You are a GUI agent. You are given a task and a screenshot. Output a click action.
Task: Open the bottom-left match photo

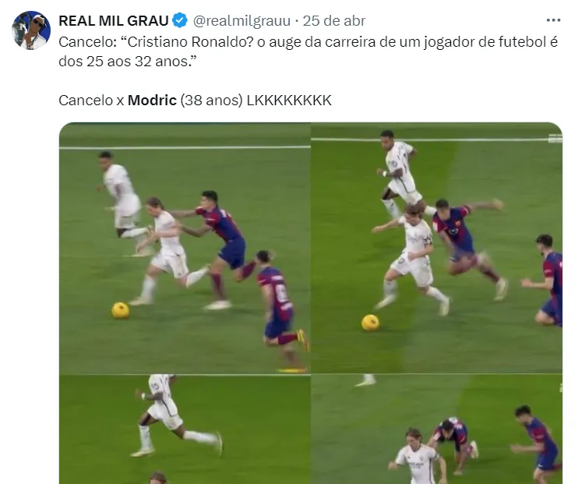tap(185, 429)
